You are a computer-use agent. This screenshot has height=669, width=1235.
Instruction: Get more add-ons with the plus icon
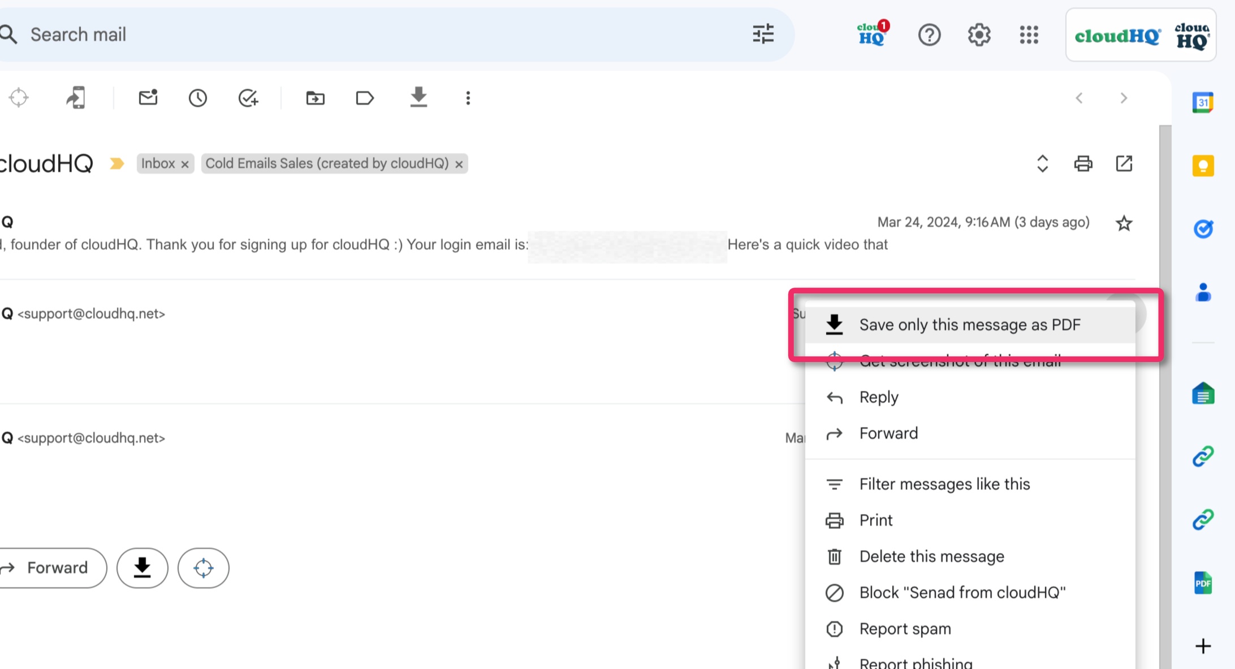1203,646
